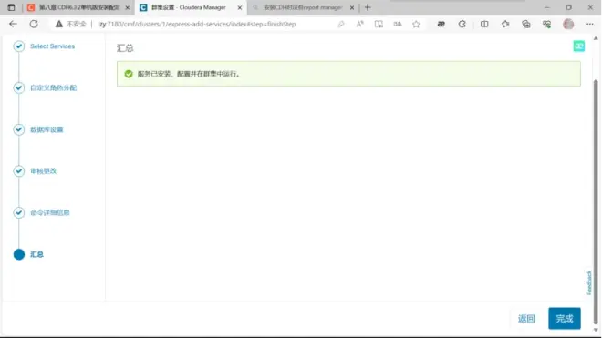The image size is (602, 338).
Task: Go to 自定义角色分配 step
Action: [54, 87]
